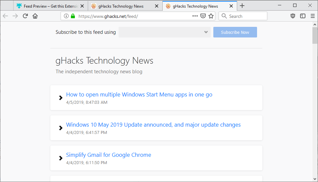Click the Subscribe Now button
The width and height of the screenshot is (318, 182).
[235, 32]
